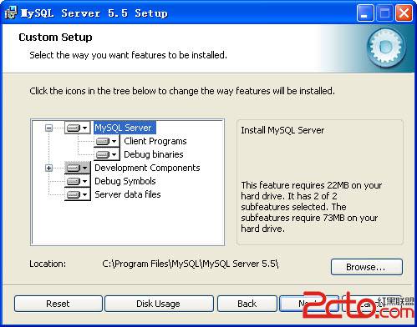This screenshot has width=417, height=327.
Task: Select Client Programs in feature tree
Action: [x=155, y=141]
